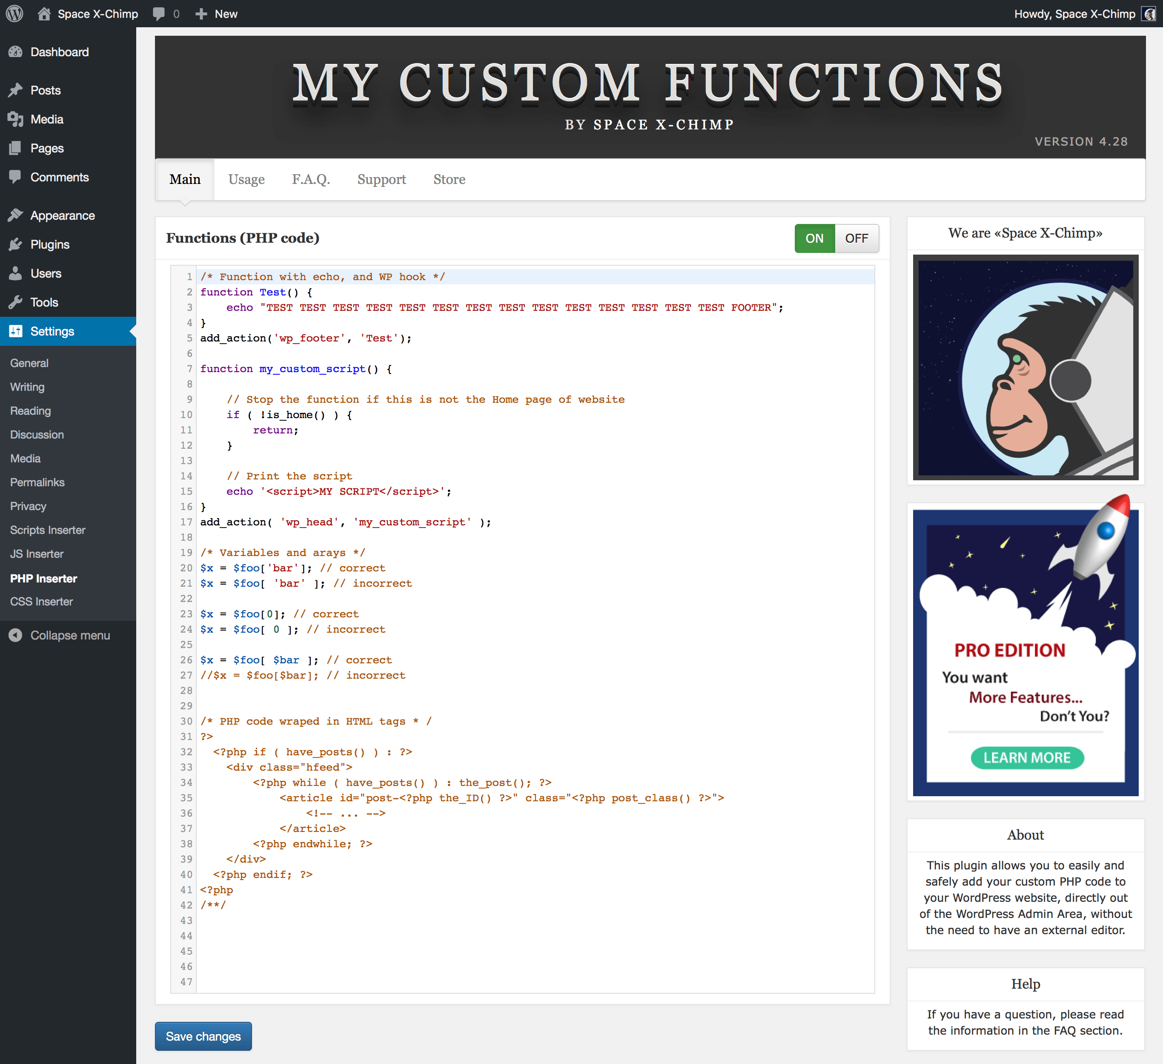Open the Store tab

449,179
